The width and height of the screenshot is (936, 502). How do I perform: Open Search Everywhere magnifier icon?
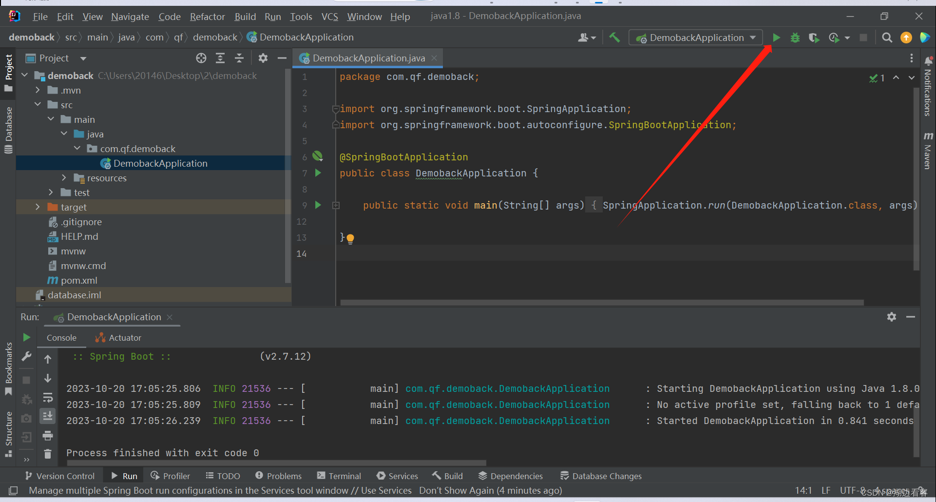coord(887,38)
